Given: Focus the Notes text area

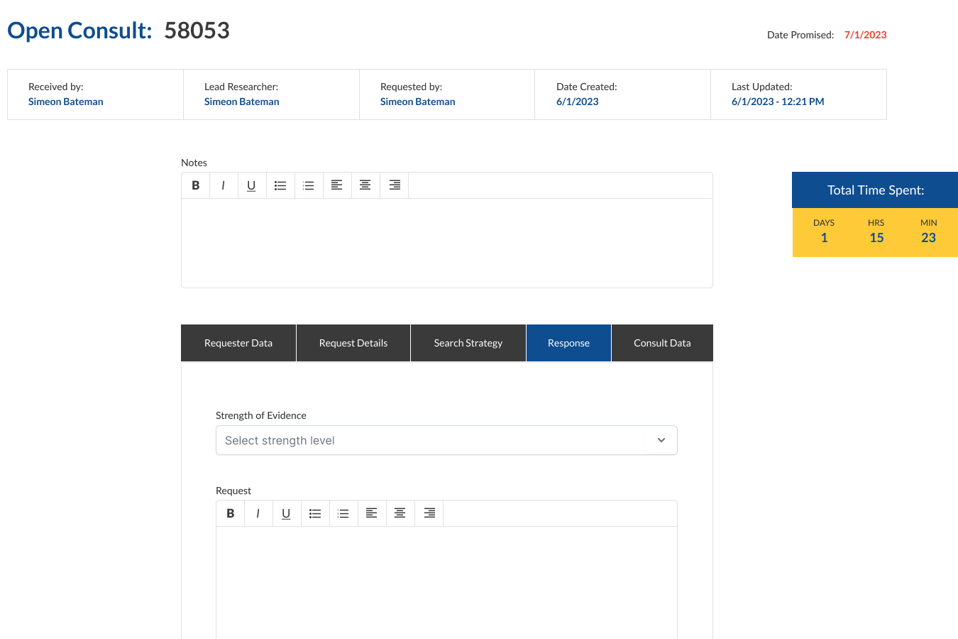Looking at the screenshot, I should (447, 243).
